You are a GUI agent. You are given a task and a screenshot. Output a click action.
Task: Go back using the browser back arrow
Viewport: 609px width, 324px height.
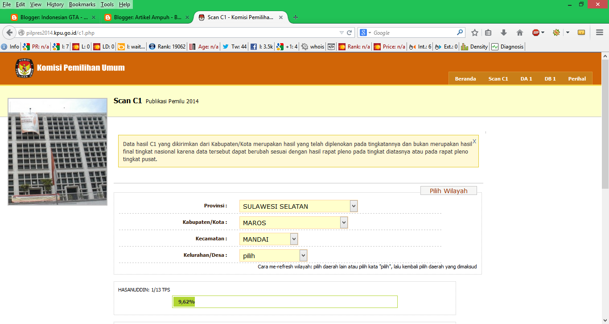[9, 32]
